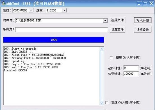155x110 pixels.
Task: Open the COM3 (USB) port dropdown
Action: point(31,10)
